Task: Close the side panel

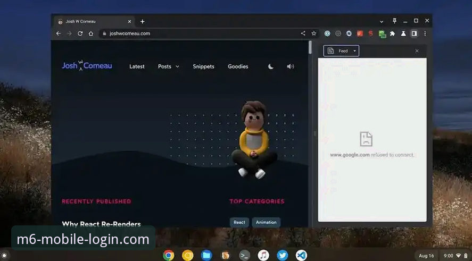Action: point(417,51)
